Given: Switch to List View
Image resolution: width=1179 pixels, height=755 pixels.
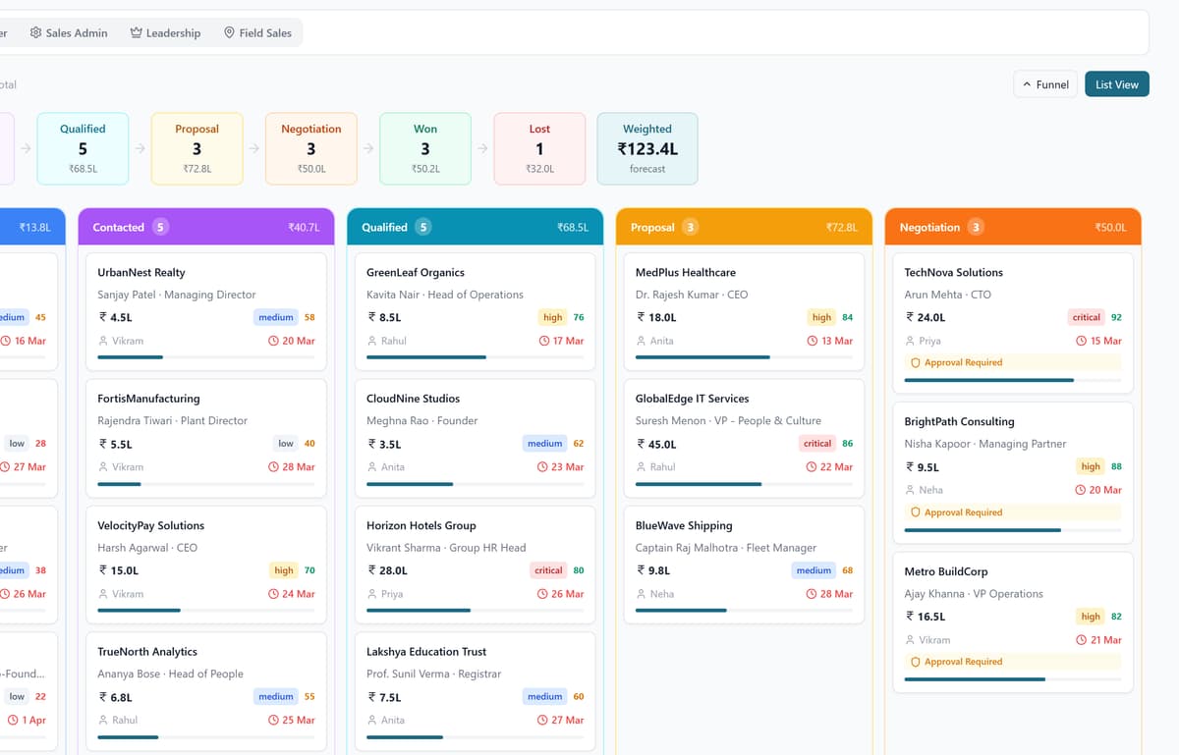Looking at the screenshot, I should (1117, 84).
